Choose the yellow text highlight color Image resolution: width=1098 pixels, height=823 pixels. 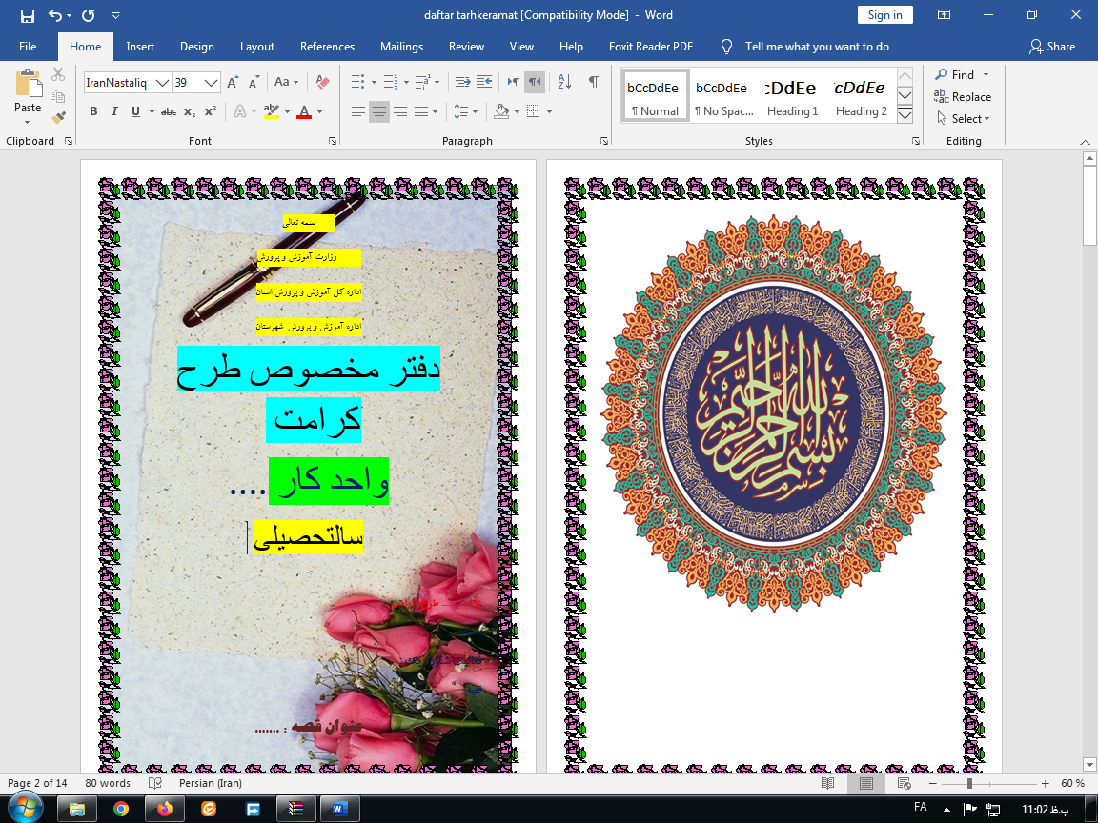click(x=271, y=112)
